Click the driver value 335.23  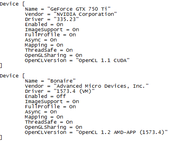pyautogui.click(x=66, y=19)
